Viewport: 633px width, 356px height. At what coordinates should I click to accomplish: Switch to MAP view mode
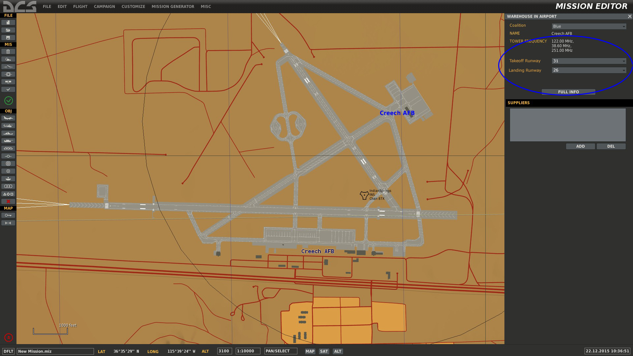[x=310, y=351]
